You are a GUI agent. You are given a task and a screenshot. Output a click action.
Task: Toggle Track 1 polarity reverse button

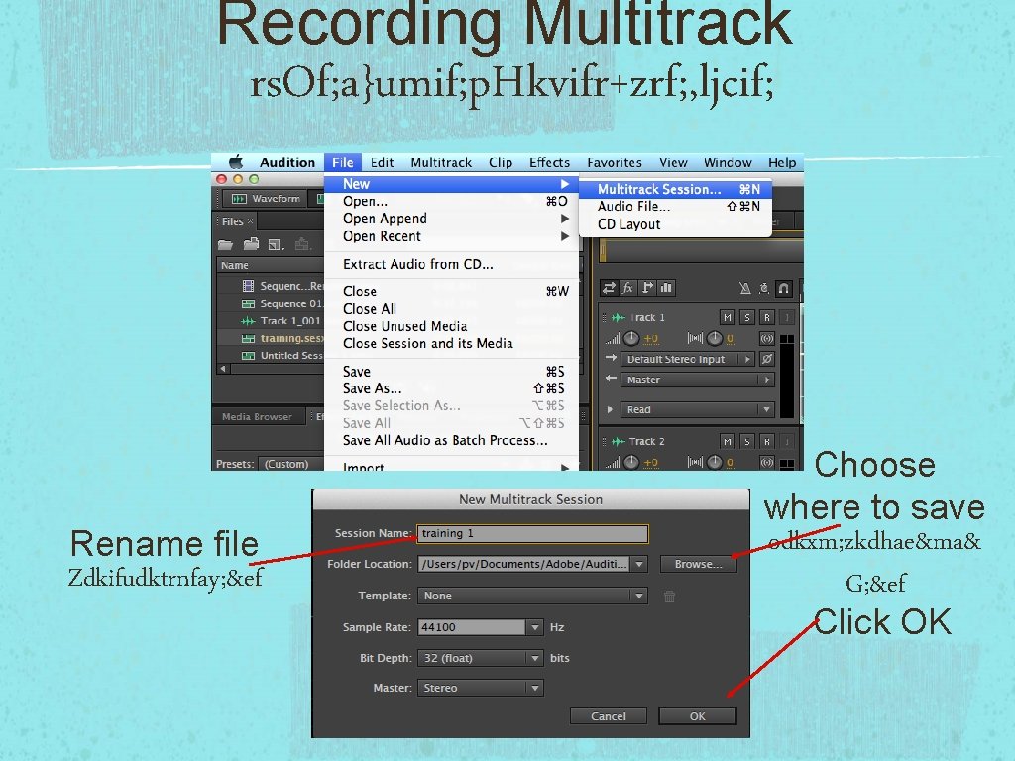tap(767, 359)
